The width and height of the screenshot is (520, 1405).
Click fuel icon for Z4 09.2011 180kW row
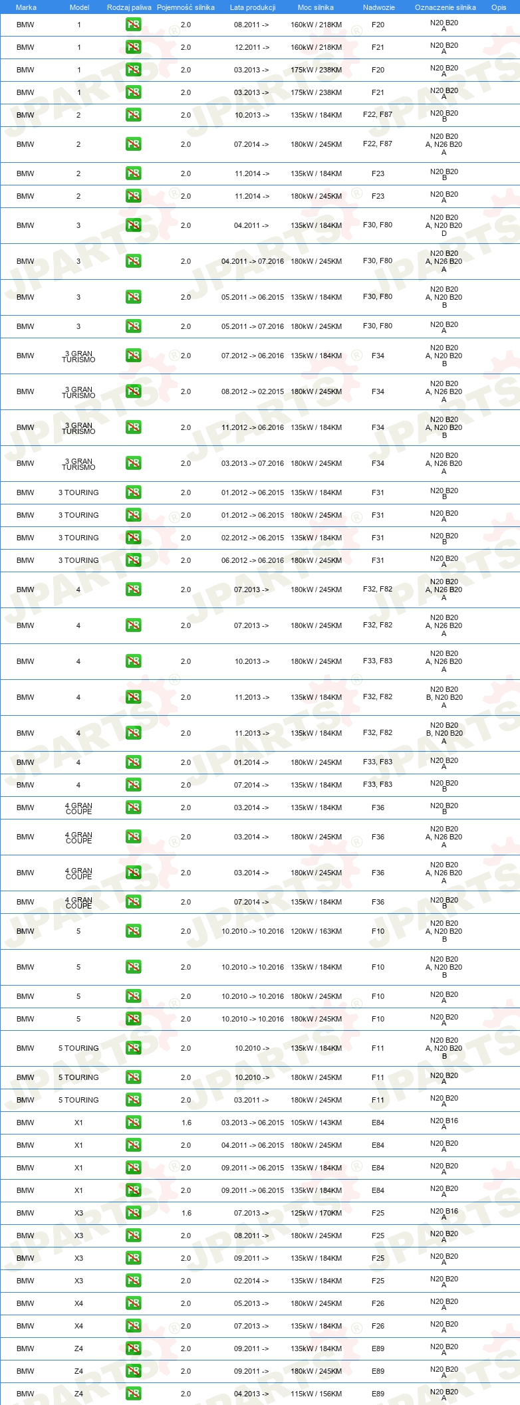(133, 1371)
